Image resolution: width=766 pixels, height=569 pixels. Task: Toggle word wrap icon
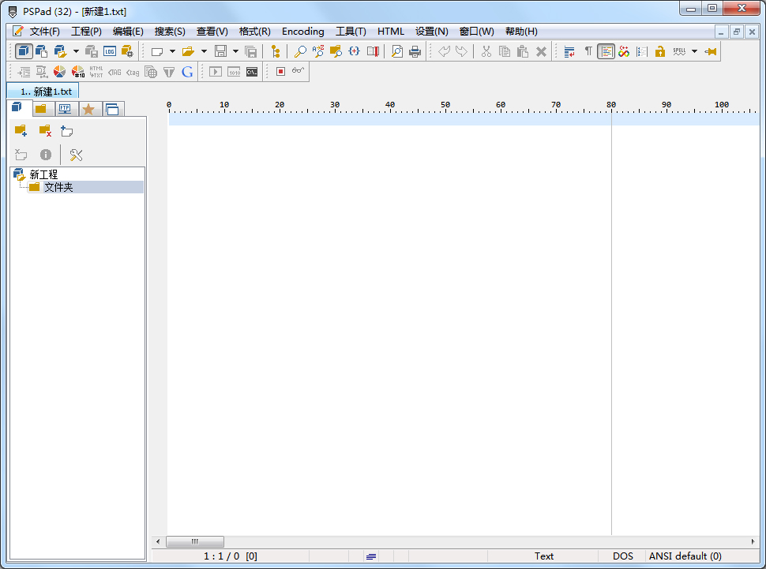(569, 51)
